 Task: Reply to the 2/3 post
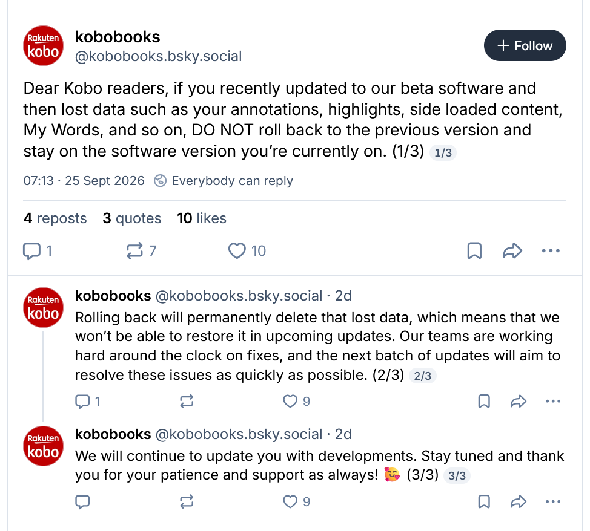click(87, 402)
